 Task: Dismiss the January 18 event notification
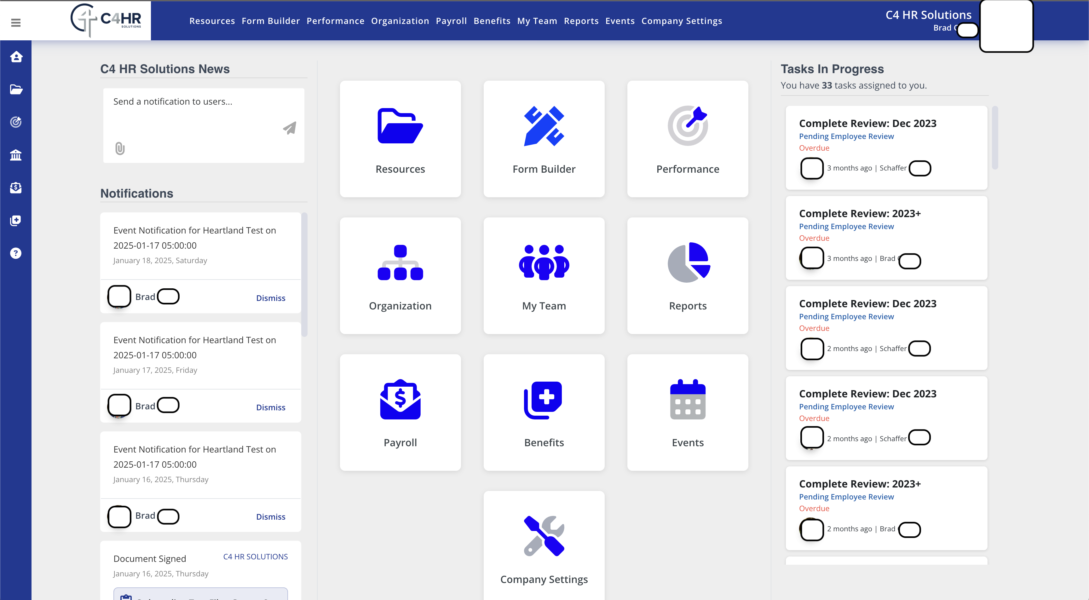point(271,298)
